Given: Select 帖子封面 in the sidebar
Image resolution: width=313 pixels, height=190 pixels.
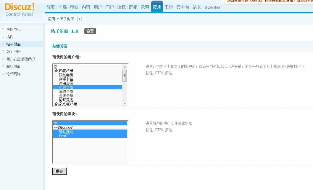Looking at the screenshot, I should [13, 44].
